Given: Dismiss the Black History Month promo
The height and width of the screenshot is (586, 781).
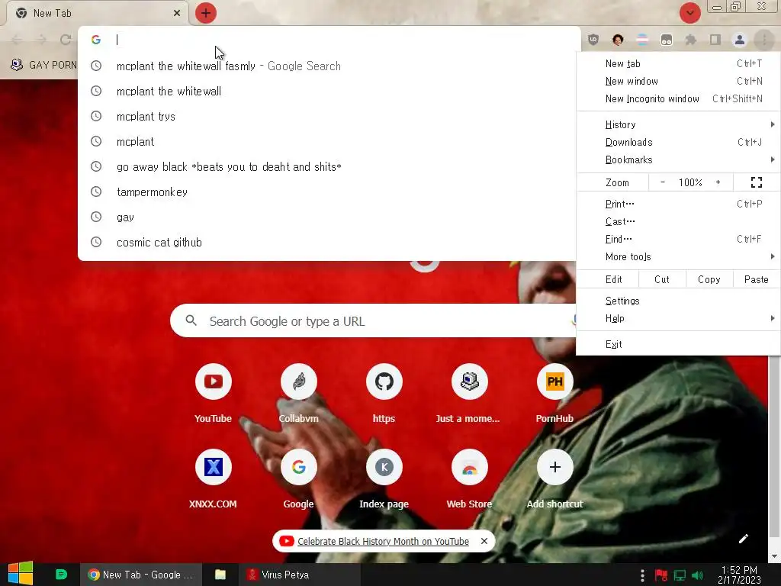Looking at the screenshot, I should coord(484,541).
